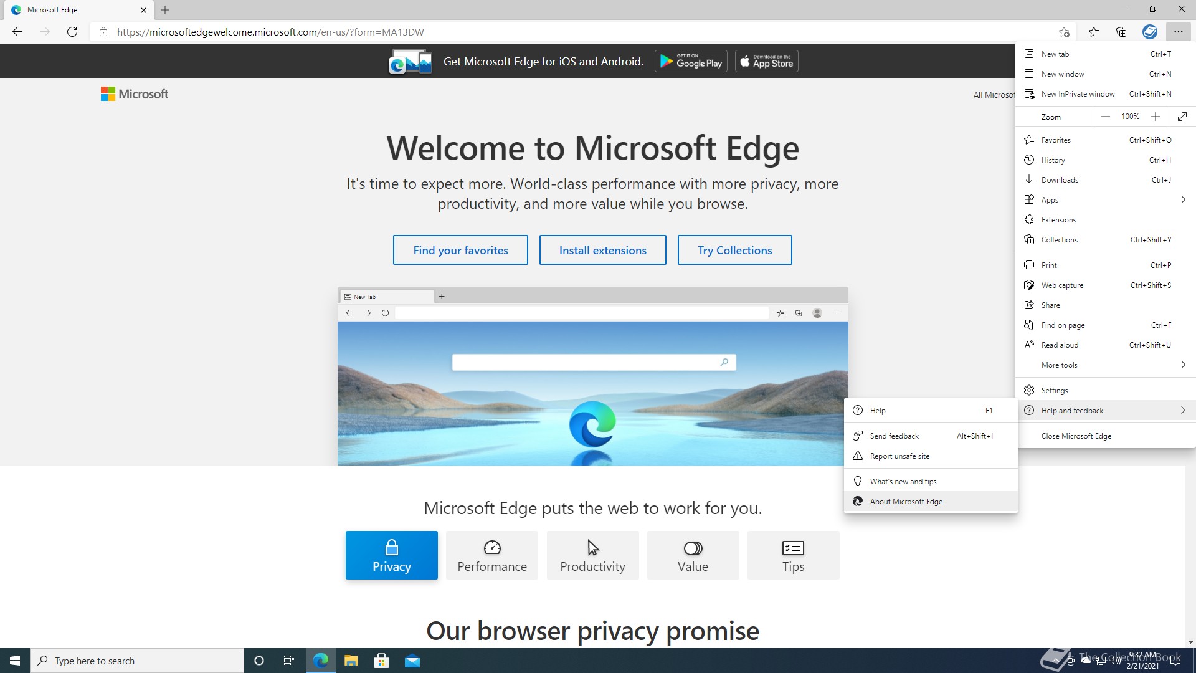Viewport: 1196px width, 673px height.
Task: Open Collections menu entry
Action: pyautogui.click(x=1106, y=240)
